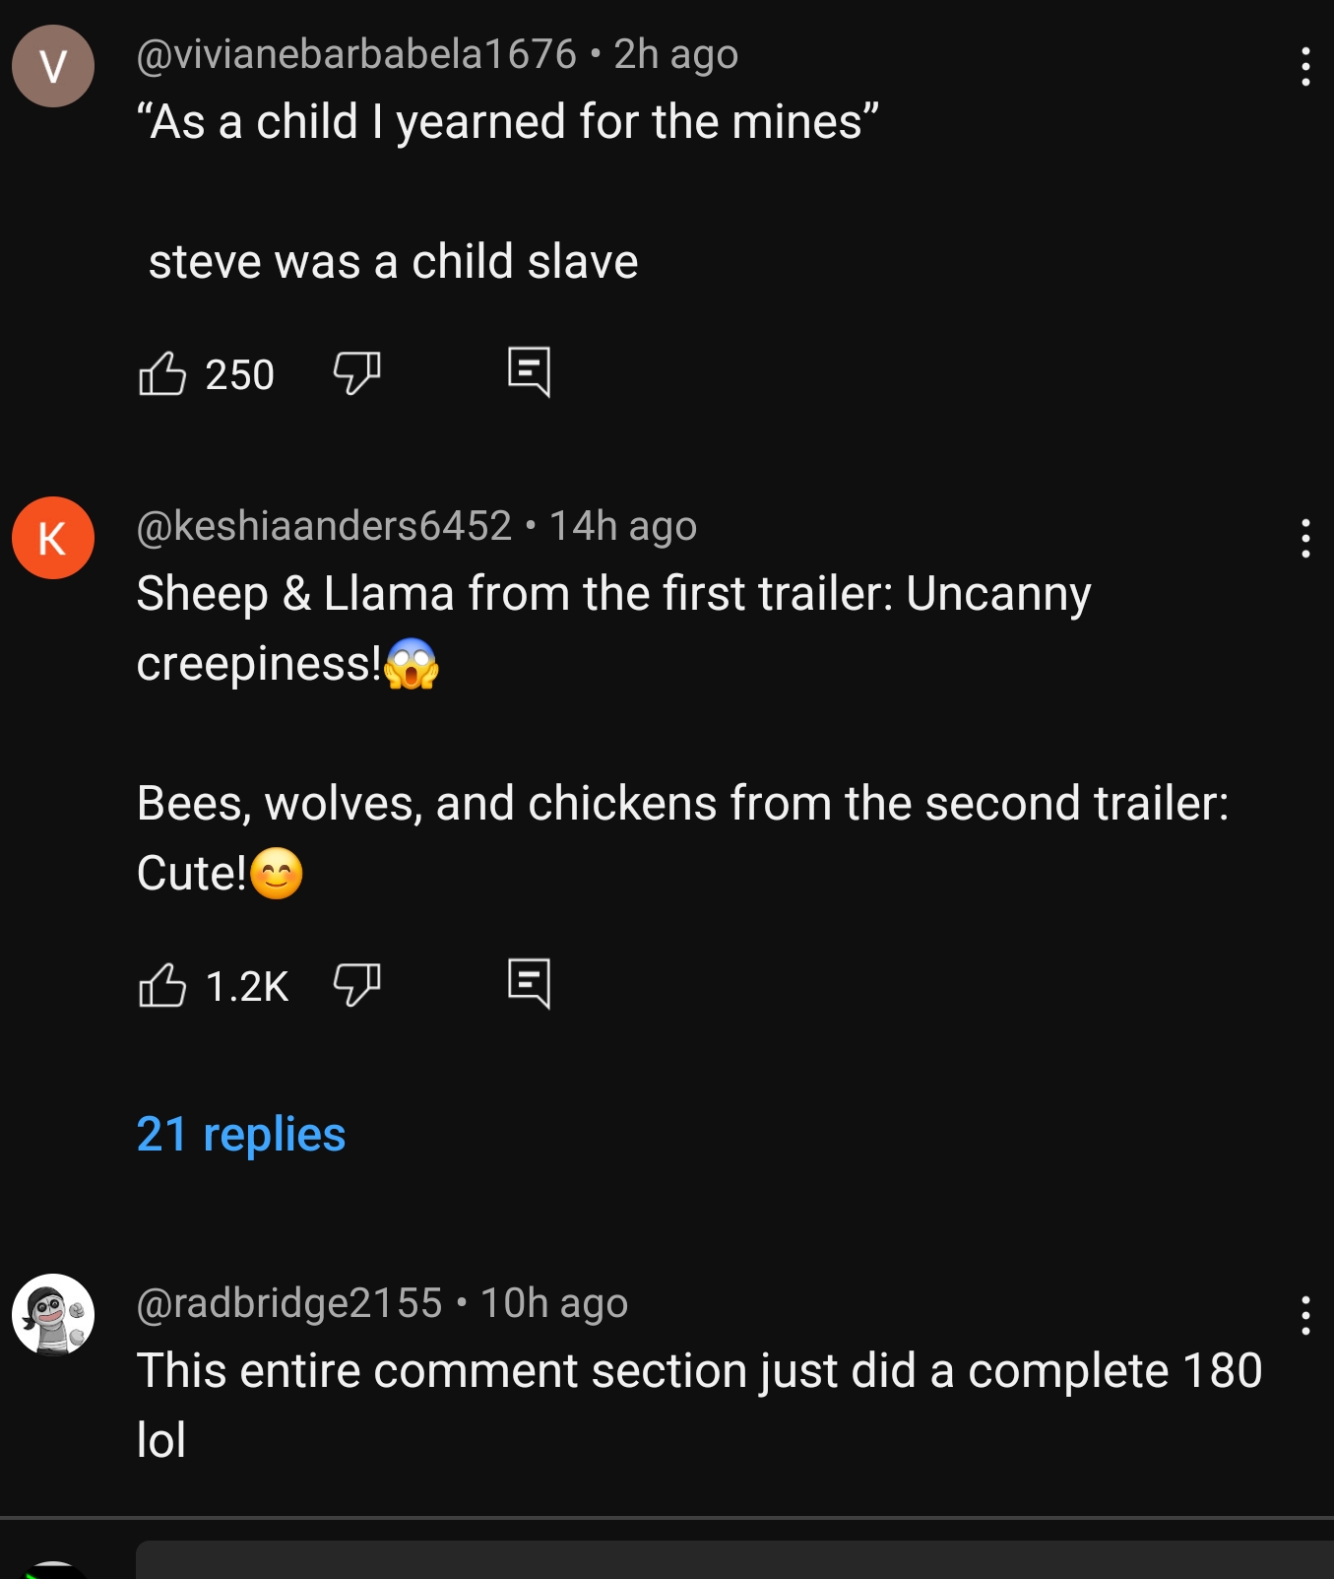Dislike the keshiaanders6452 comment
1334x1579 pixels.
click(x=356, y=984)
